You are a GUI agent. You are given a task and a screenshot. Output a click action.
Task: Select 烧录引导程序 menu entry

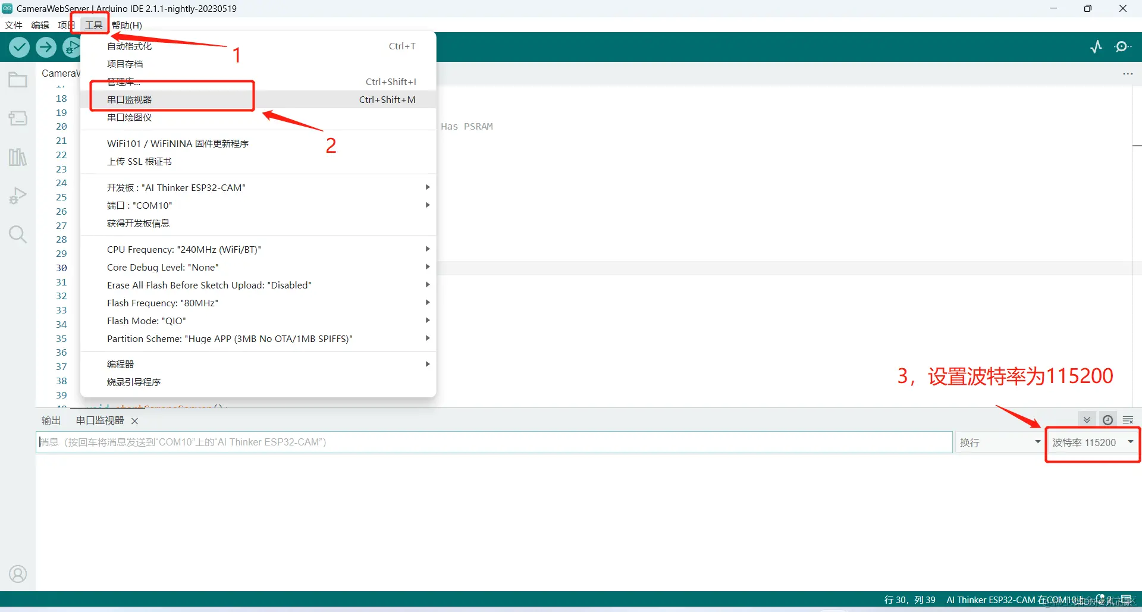tap(258, 382)
